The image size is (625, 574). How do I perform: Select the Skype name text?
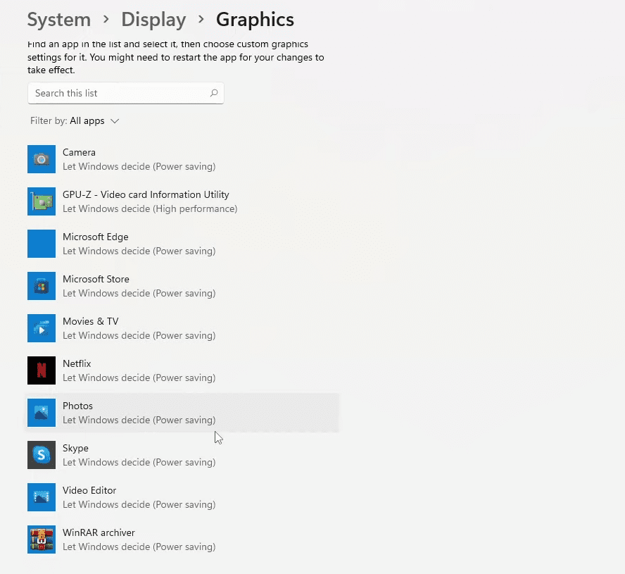tap(76, 449)
